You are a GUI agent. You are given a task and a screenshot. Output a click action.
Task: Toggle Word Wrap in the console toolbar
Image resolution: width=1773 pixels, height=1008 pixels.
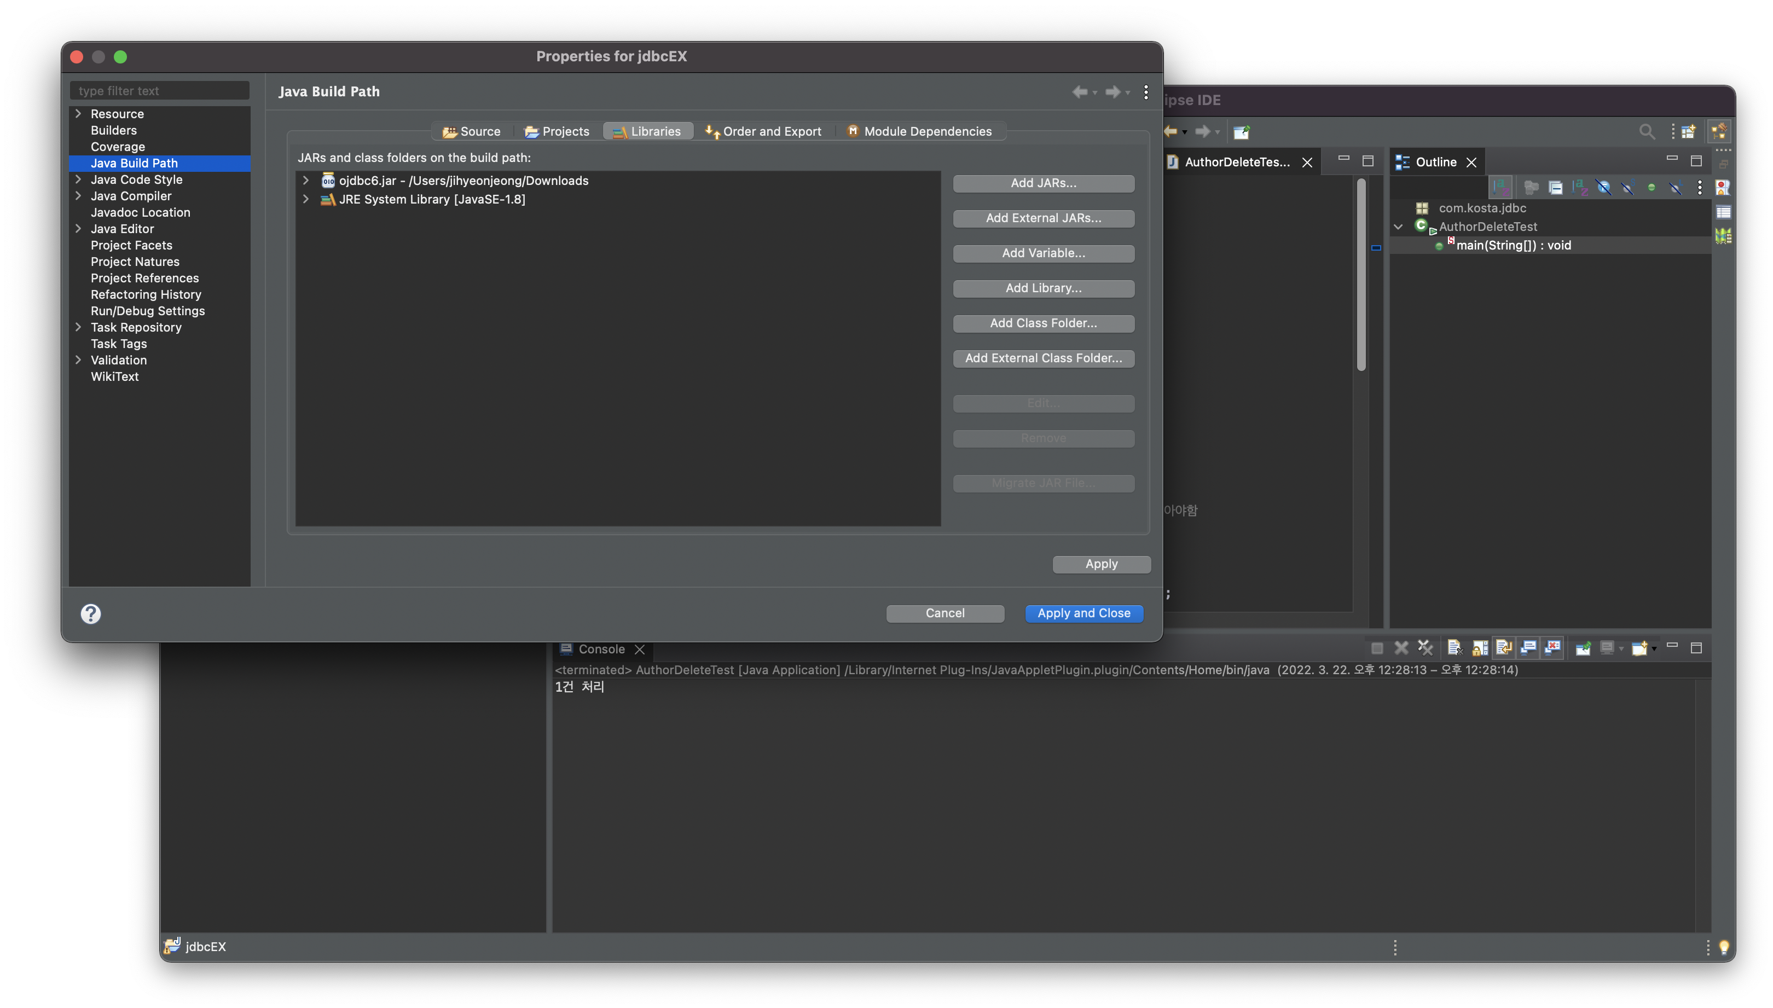click(1504, 648)
